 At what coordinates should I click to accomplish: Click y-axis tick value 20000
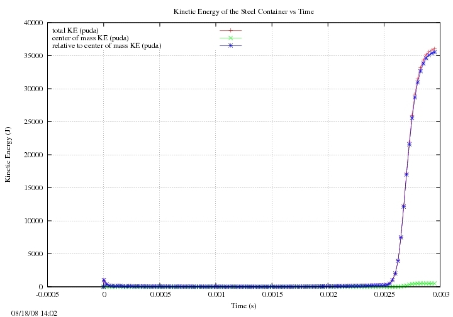tap(33, 155)
